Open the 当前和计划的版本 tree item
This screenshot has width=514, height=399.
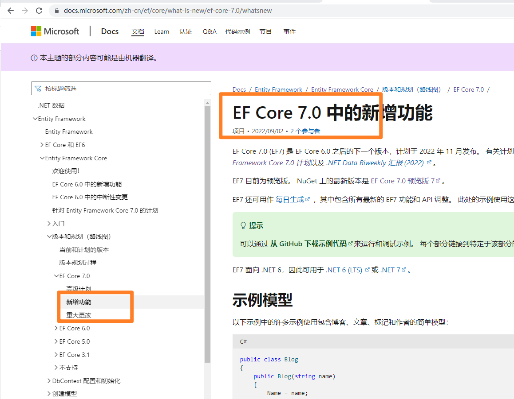tap(84, 250)
